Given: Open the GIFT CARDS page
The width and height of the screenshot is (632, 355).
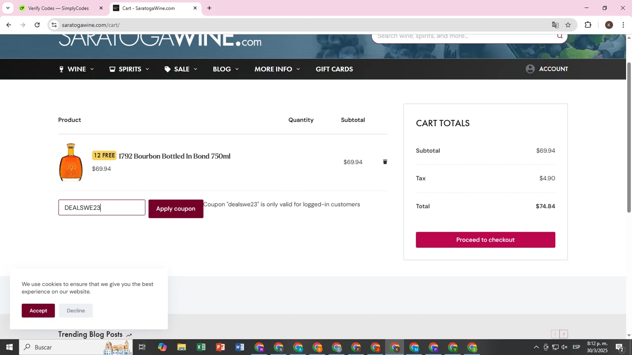Looking at the screenshot, I should click(x=334, y=69).
